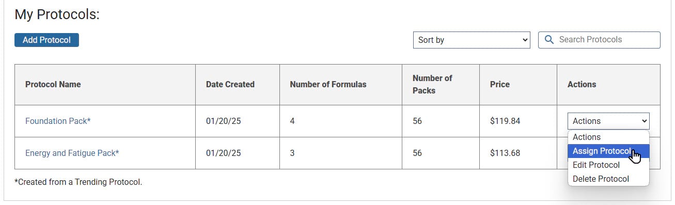Focus the Search Protocols input field
The width and height of the screenshot is (675, 205).
[x=599, y=40]
